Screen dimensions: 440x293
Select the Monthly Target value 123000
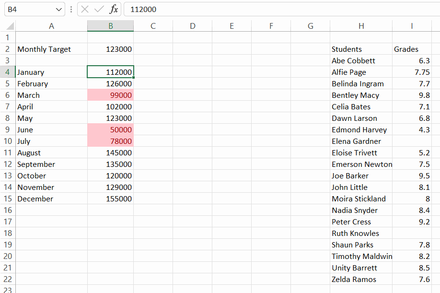(111, 49)
